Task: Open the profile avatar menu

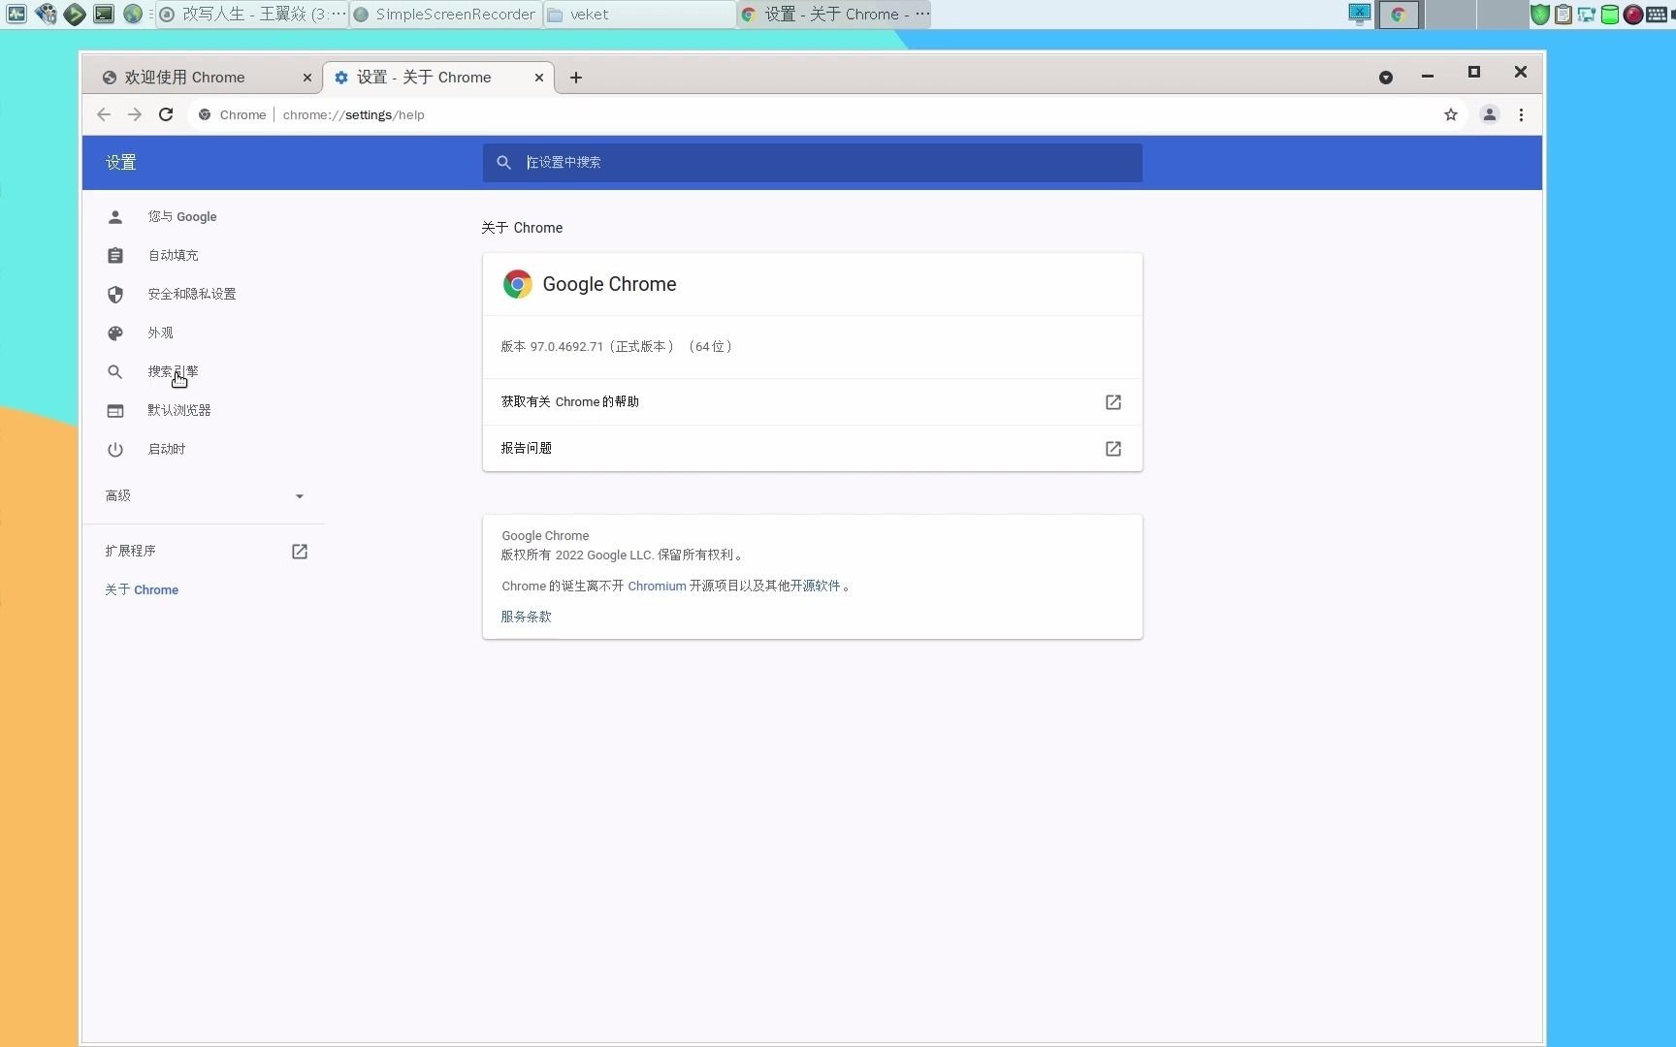Action: coord(1490,114)
